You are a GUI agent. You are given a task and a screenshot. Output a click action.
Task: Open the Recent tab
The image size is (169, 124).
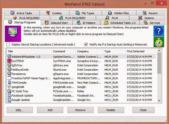[150, 13]
